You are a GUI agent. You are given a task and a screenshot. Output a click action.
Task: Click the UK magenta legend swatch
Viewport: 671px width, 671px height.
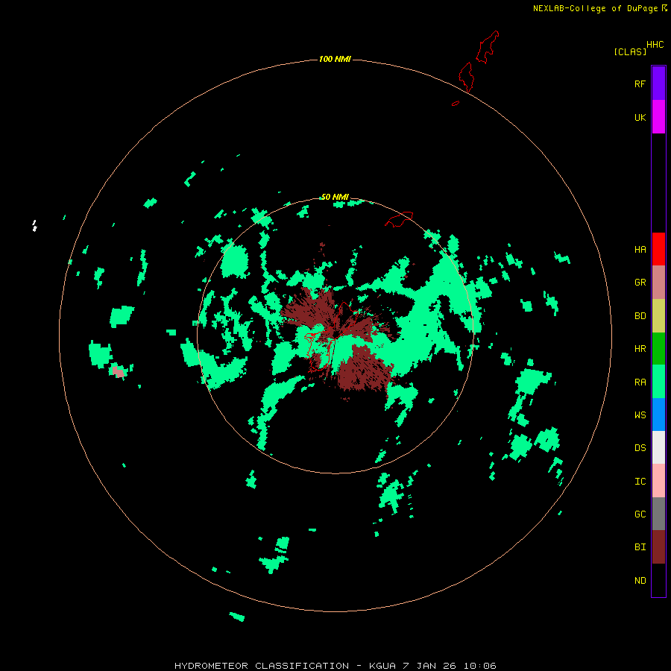coord(658,117)
